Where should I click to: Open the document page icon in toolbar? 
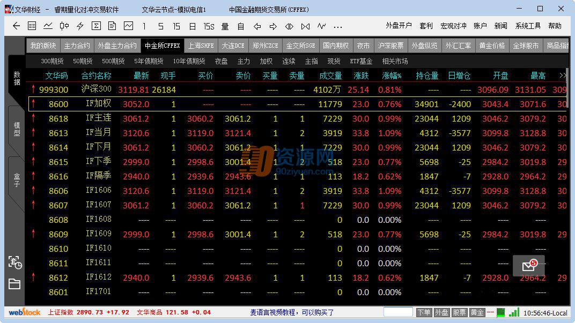click(112, 26)
